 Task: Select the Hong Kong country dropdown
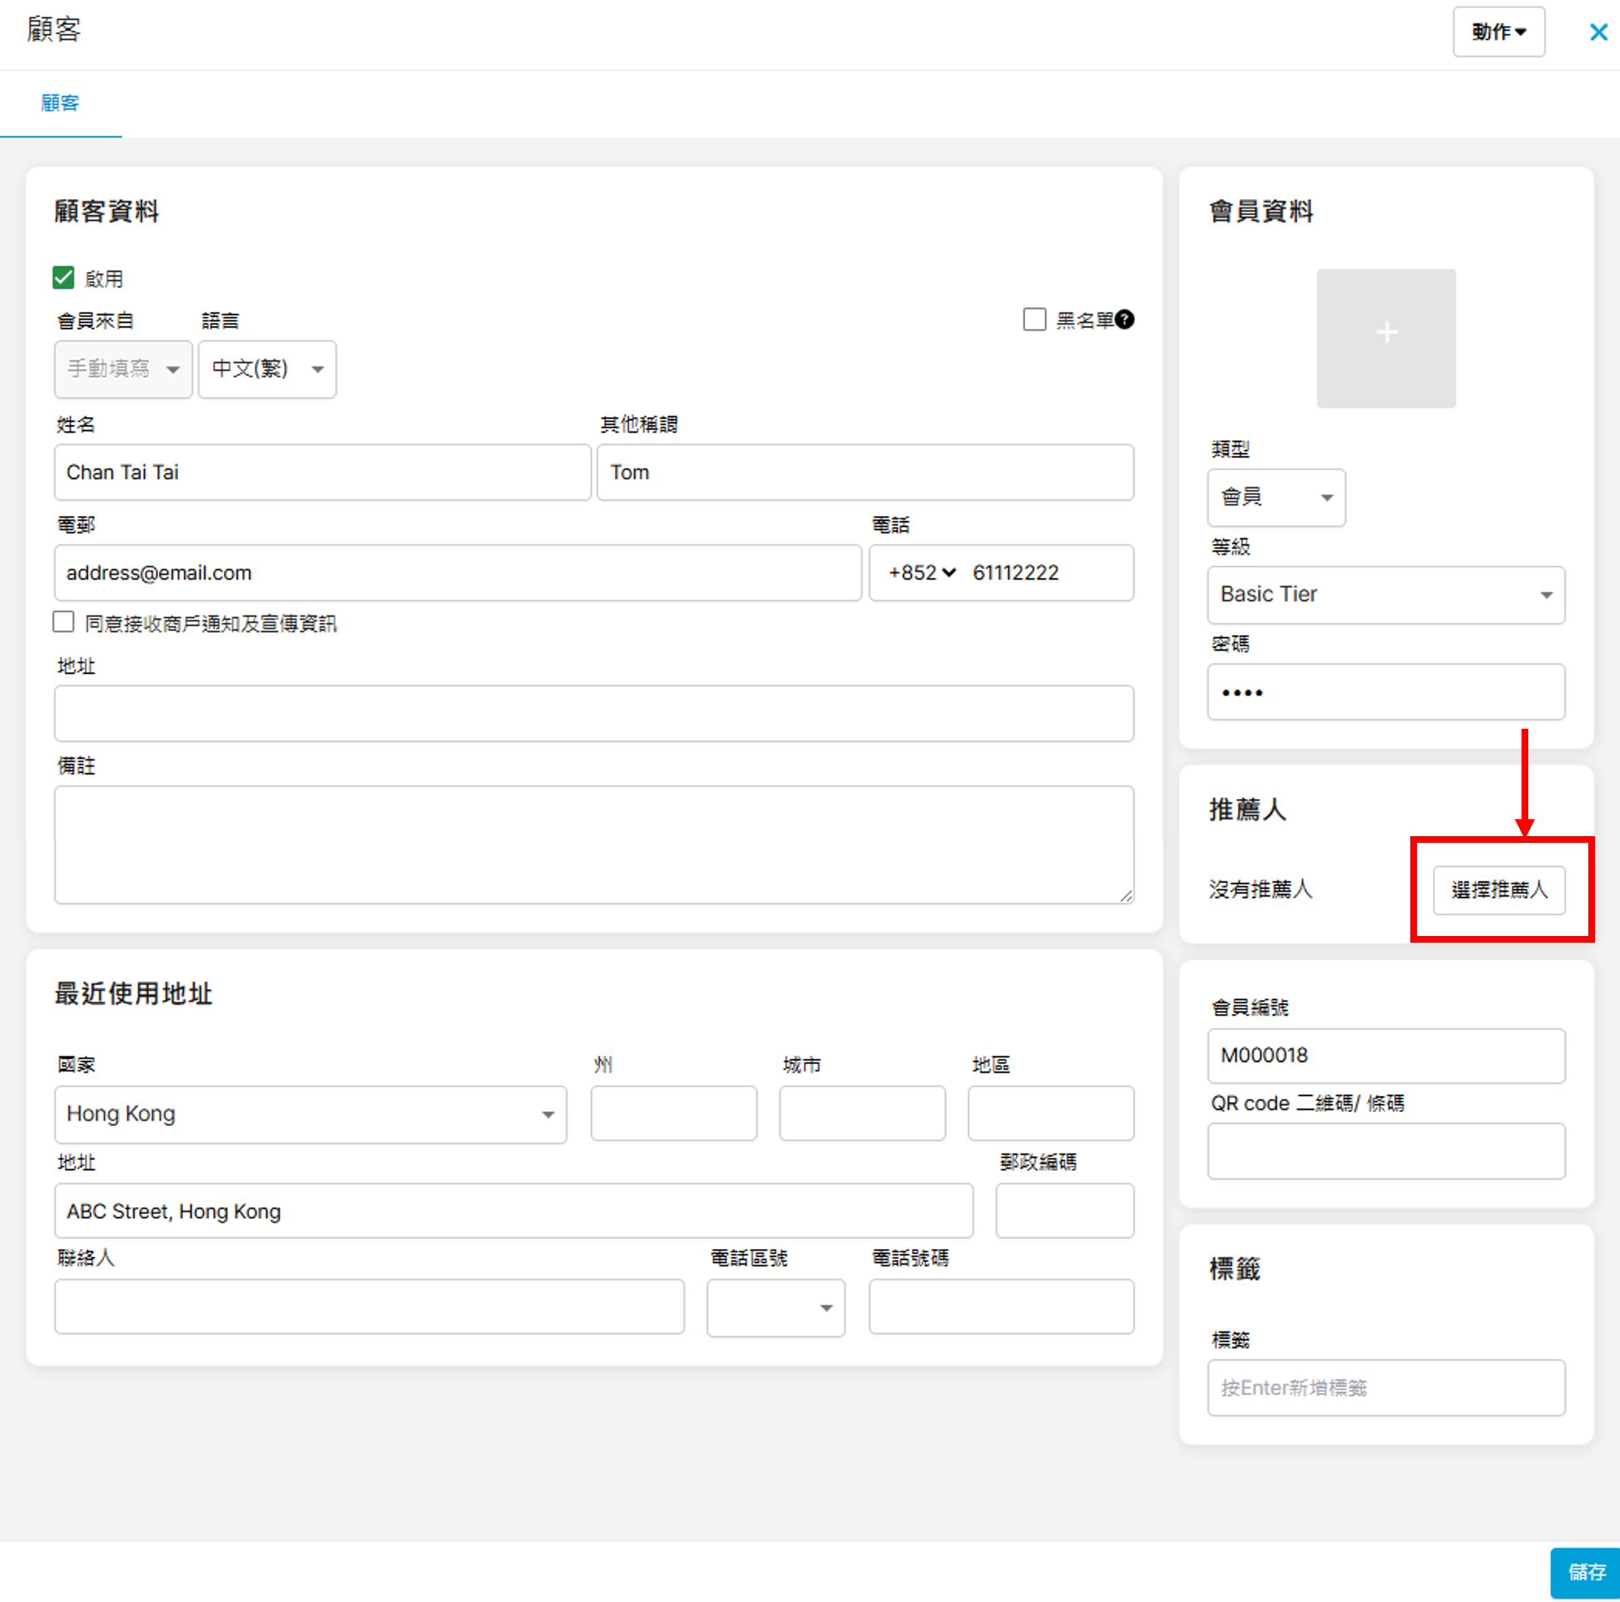point(310,1114)
